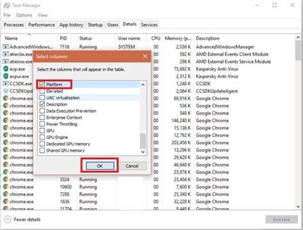
Task: Switch to the Startup tab
Action: coord(95,25)
